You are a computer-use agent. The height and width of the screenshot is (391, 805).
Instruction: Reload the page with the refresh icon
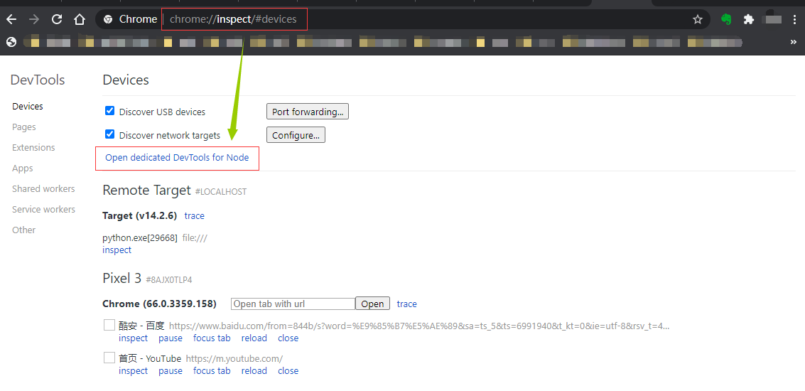click(57, 19)
